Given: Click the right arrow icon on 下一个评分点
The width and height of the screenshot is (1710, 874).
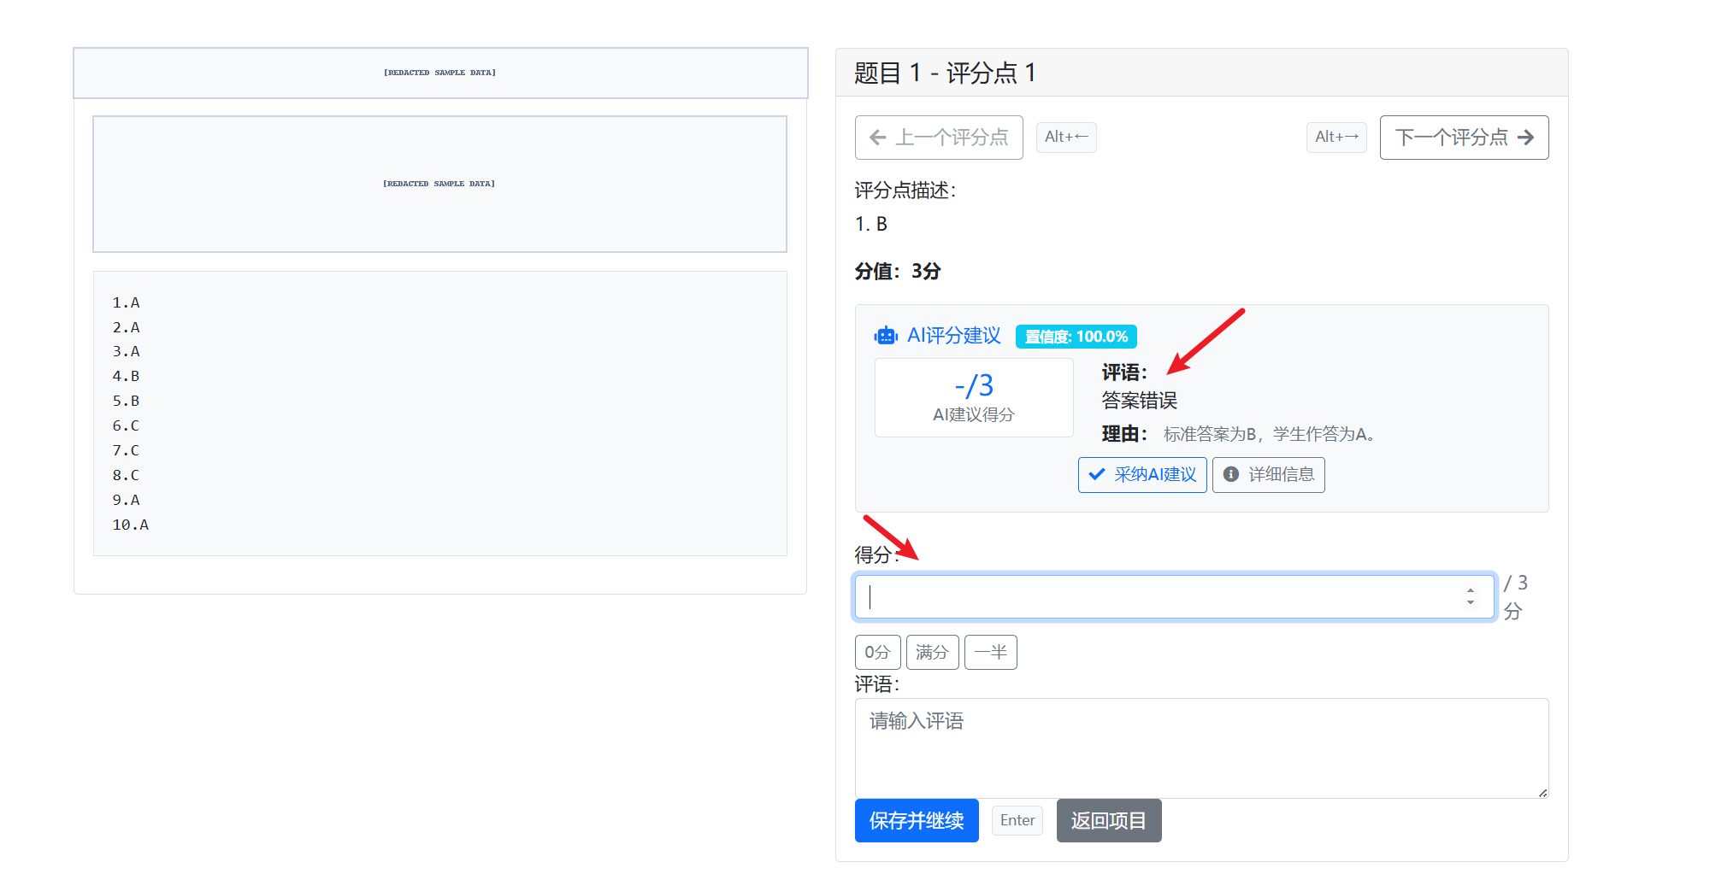Looking at the screenshot, I should click(x=1526, y=138).
